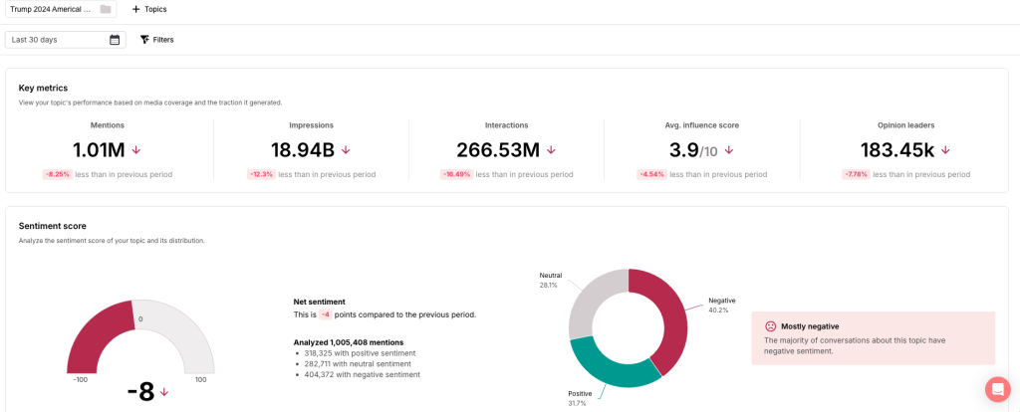Screen dimensions: 1020x412
Task: Click the down arrow next to 1.01M
Action: (135, 150)
